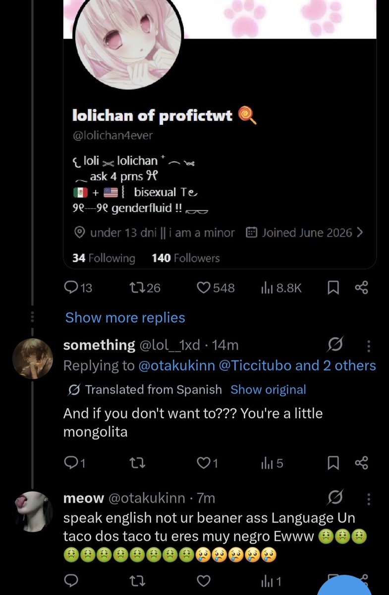Open meow's profile avatar
Viewport: 389px width, 595px height.
[x=32, y=511]
